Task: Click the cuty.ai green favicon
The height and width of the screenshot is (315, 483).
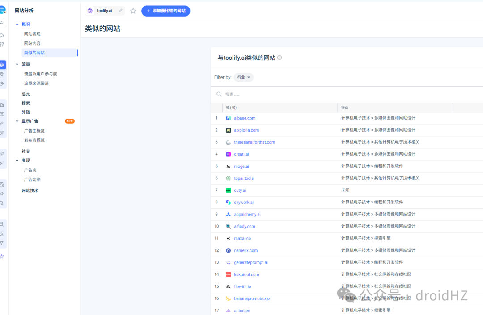Action: 228,191
